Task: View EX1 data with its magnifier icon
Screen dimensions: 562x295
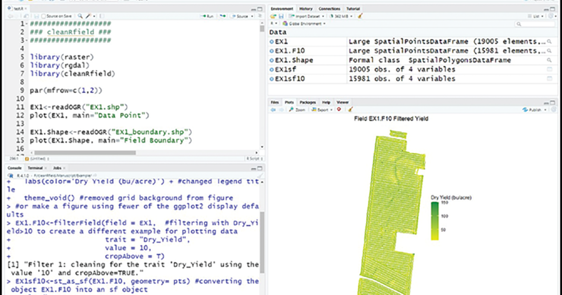Action: (549, 42)
